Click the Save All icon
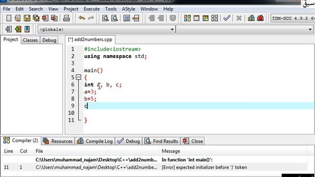This screenshot has width=315, height=177. pyautogui.click(x=36, y=18)
